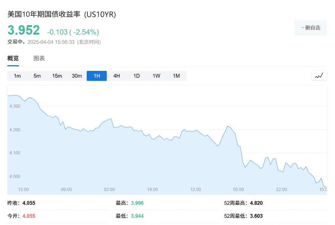This screenshot has height=225, width=335.
Task: Click the 最高 value 3.996
Action: [x=137, y=203]
